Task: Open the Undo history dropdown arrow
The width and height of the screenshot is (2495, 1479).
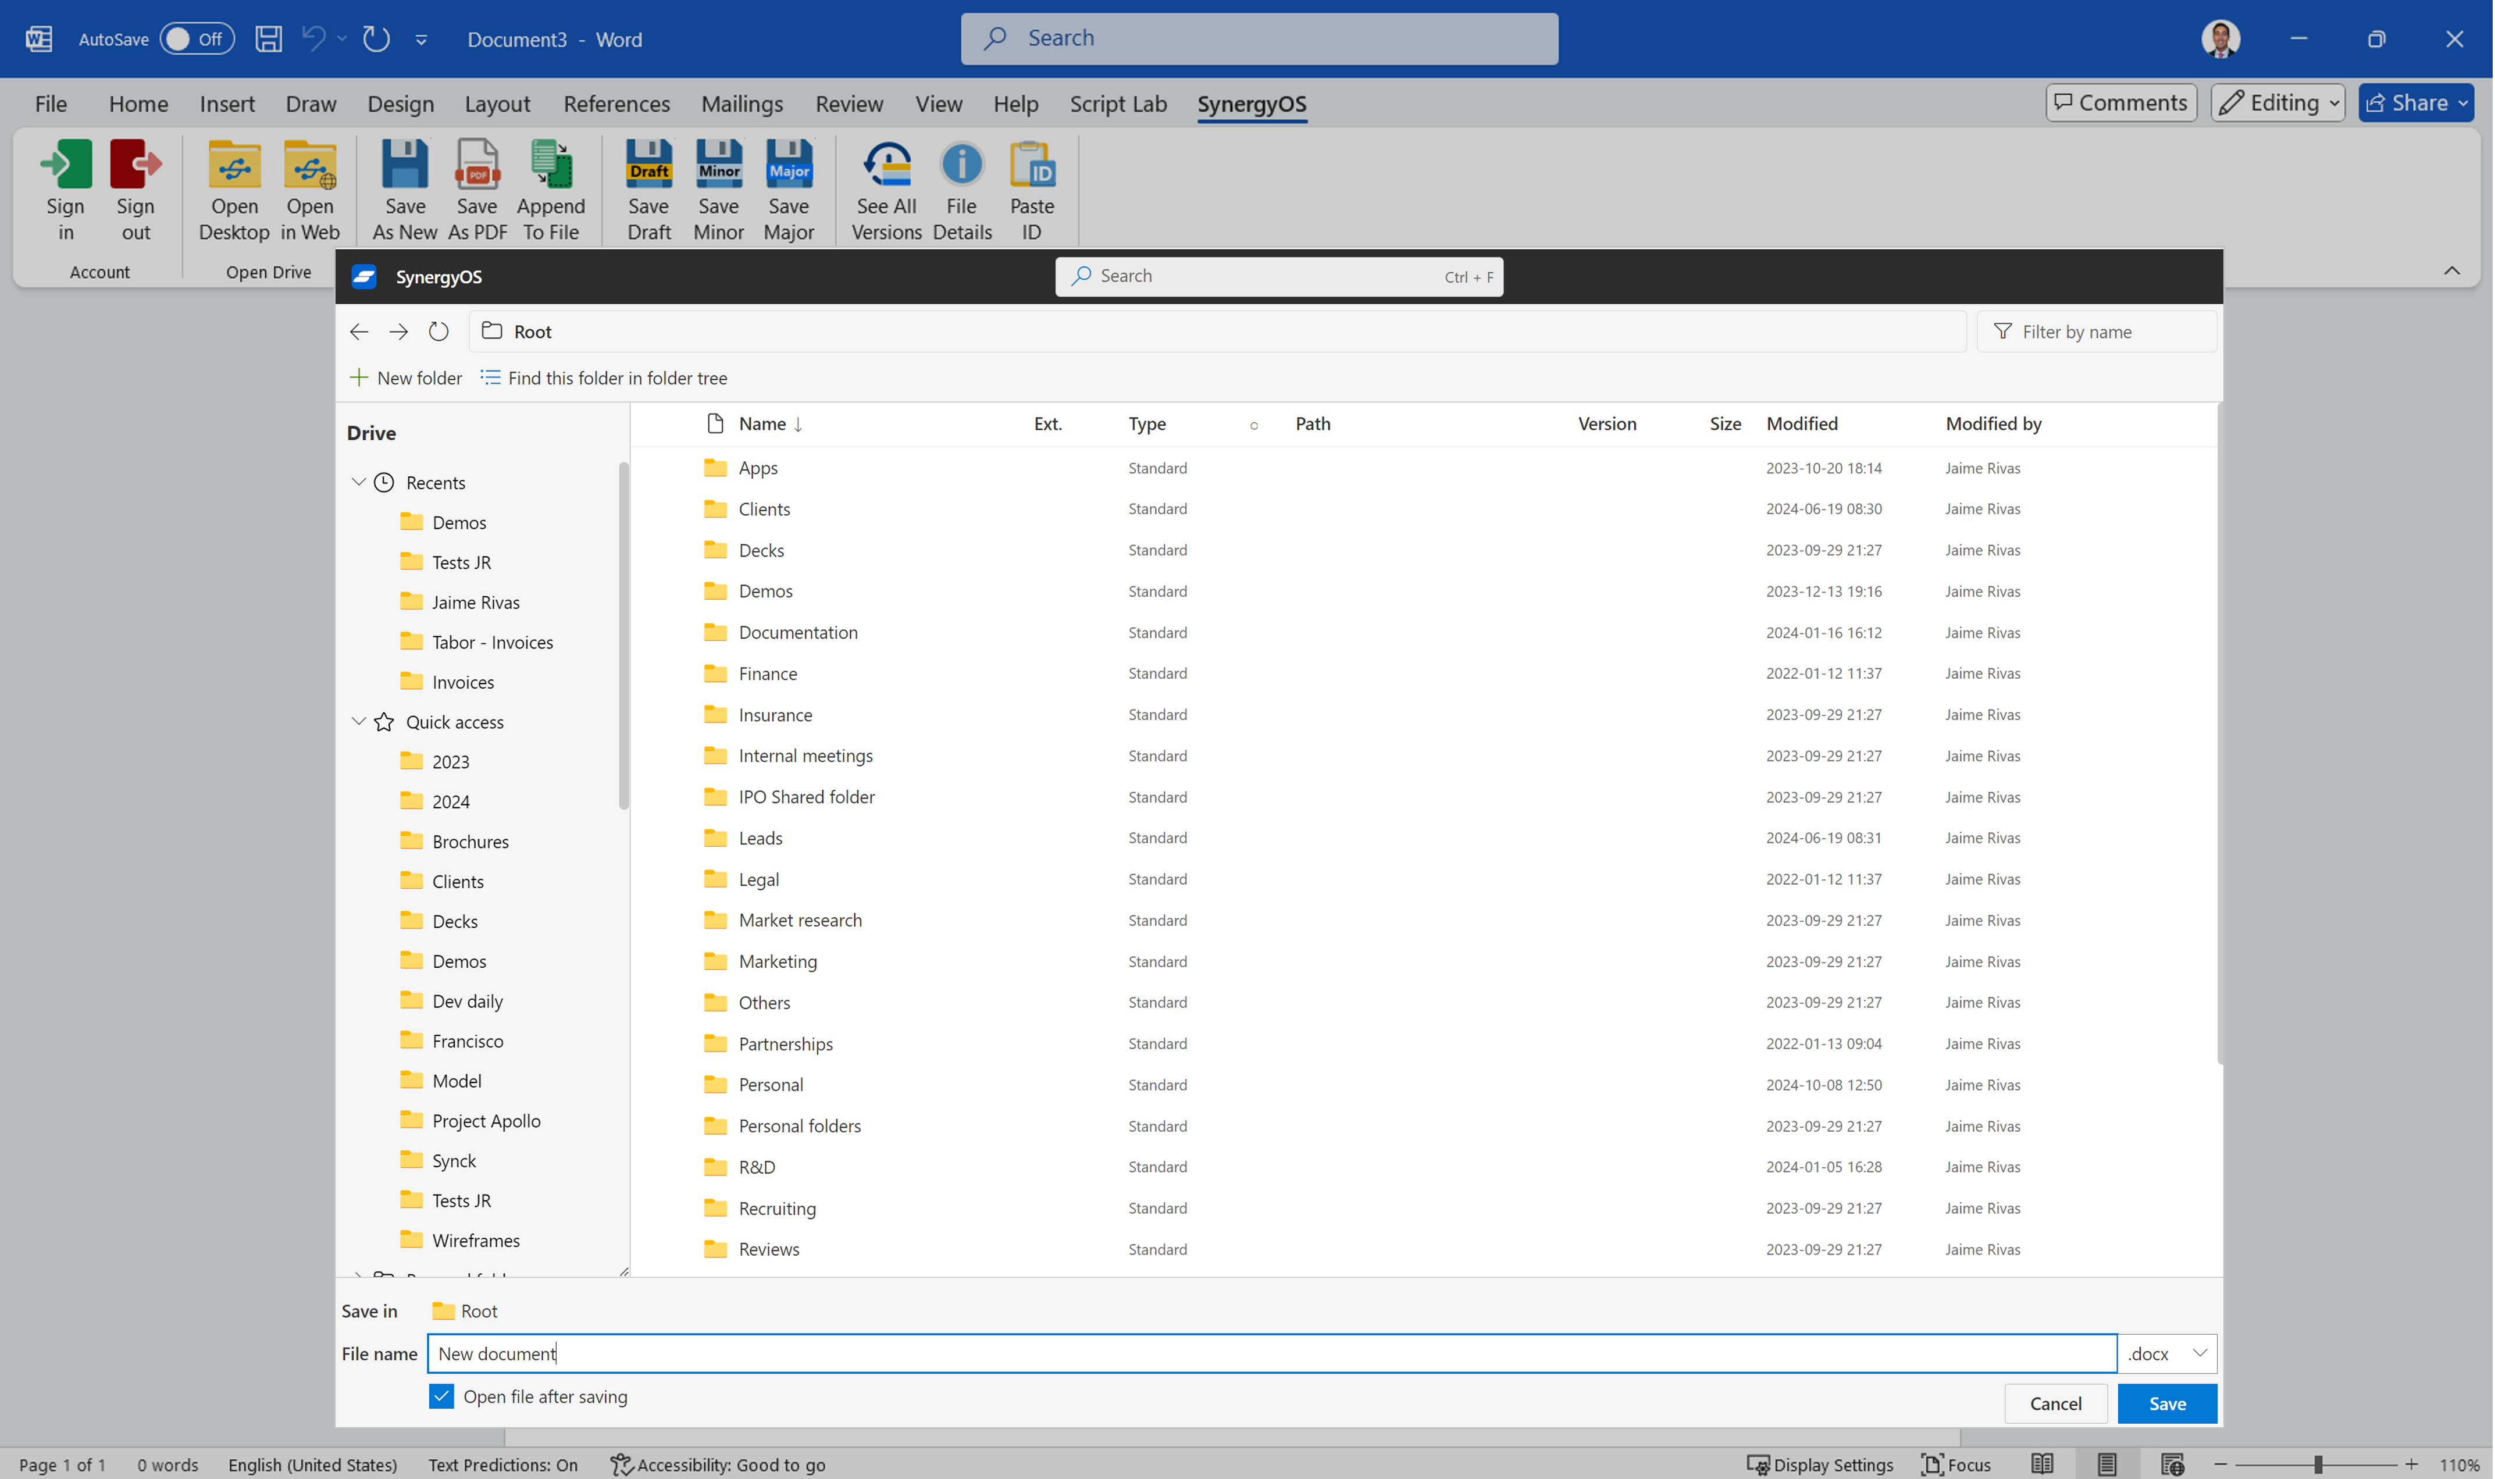Action: [342, 39]
